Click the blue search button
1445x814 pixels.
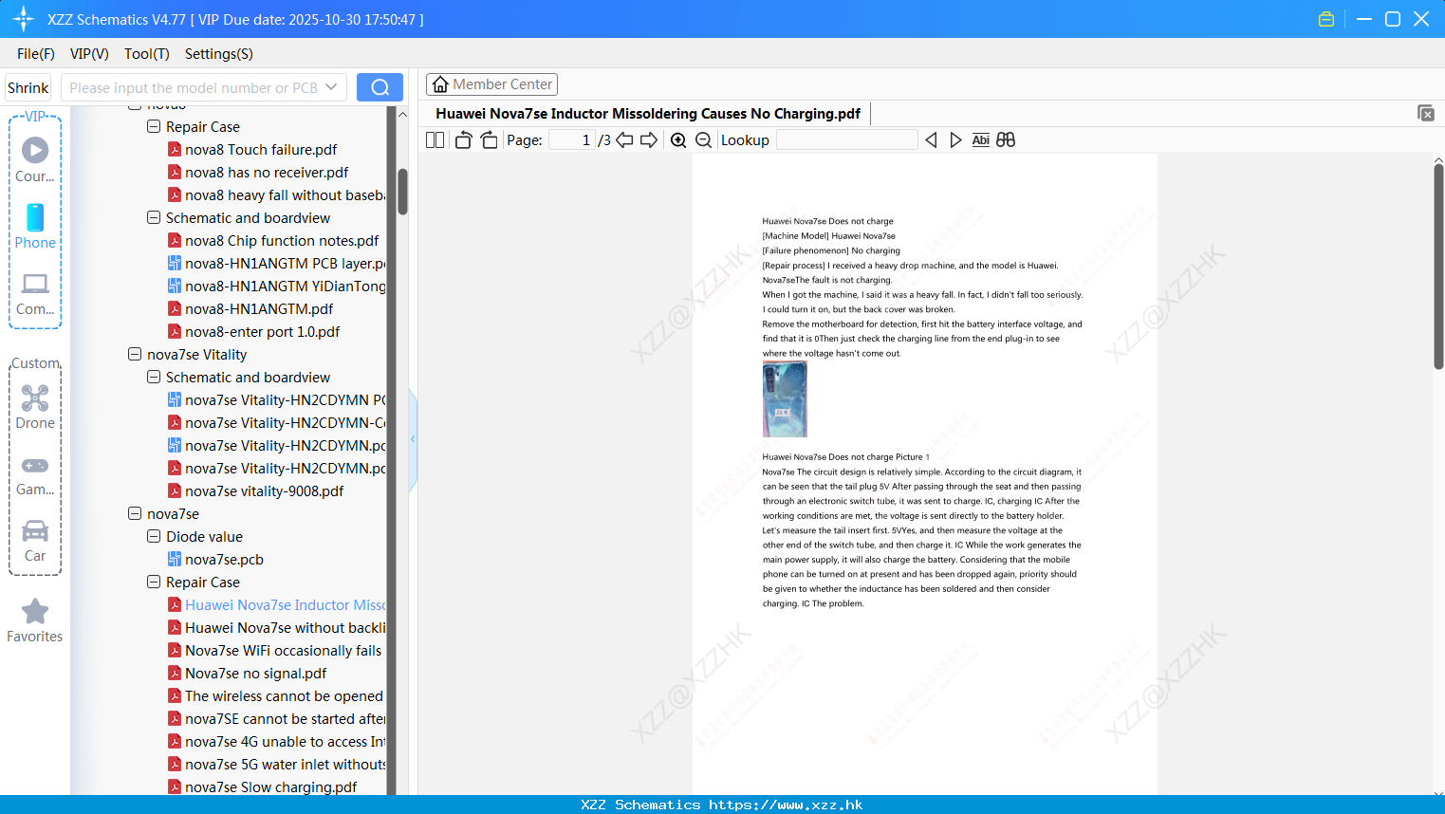point(380,87)
